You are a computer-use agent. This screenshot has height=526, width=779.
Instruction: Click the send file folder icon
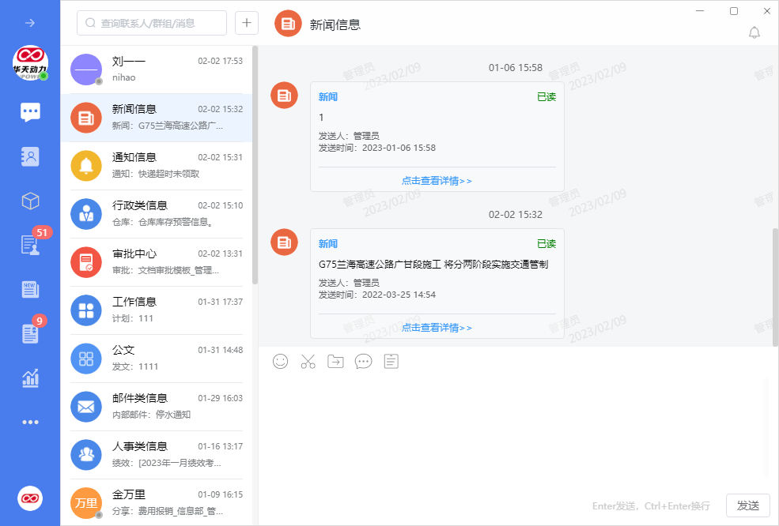click(335, 361)
